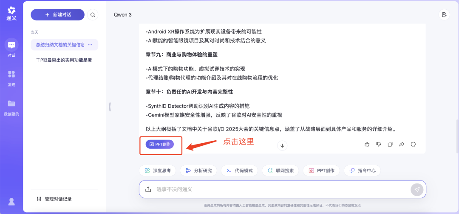Start a new chat with 新建对话
Viewport: 459px width, 214px height.
58,14
